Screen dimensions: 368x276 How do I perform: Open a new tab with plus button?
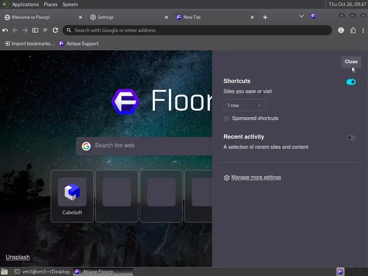(x=265, y=17)
